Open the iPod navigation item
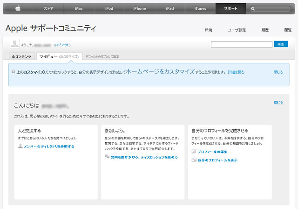Viewport: 298px width, 209px height. (109, 8)
